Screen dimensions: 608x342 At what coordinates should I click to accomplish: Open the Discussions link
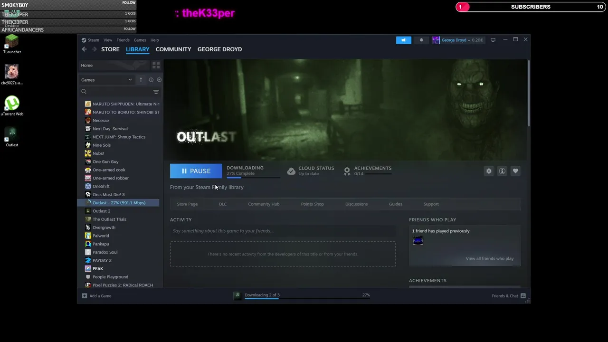[356, 204]
